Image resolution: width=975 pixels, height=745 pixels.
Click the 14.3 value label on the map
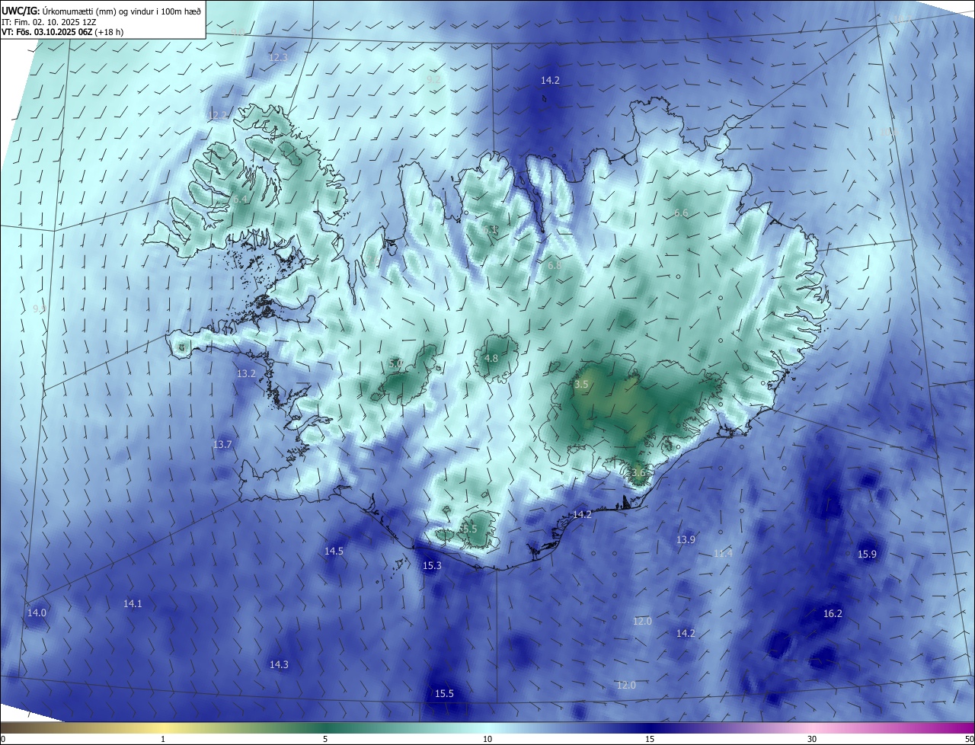click(x=279, y=664)
